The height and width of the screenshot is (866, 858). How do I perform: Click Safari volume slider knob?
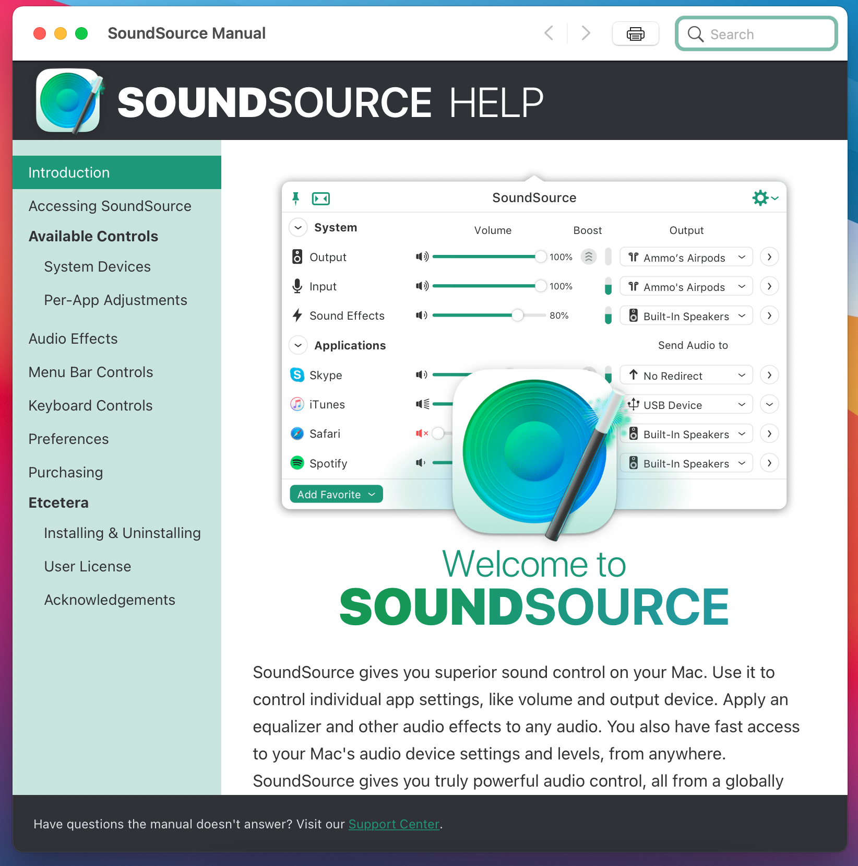click(438, 433)
